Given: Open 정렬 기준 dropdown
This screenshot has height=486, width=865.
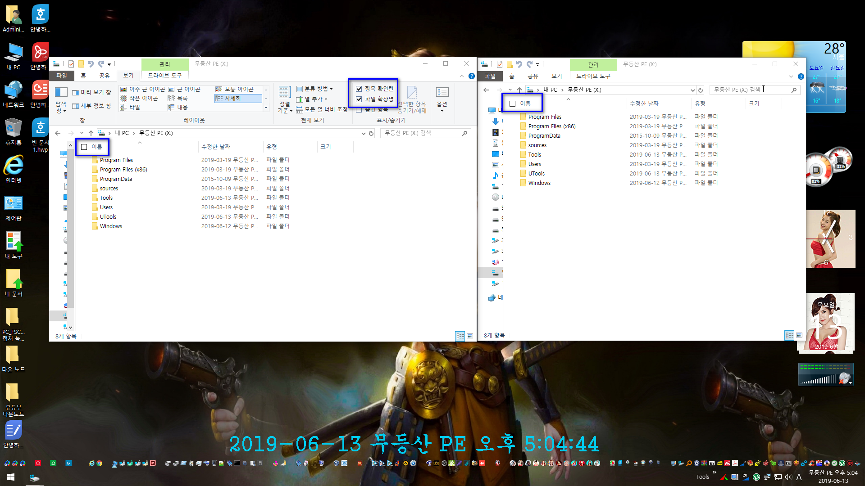Looking at the screenshot, I should [285, 100].
